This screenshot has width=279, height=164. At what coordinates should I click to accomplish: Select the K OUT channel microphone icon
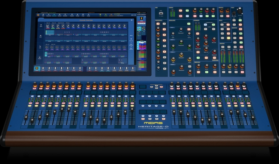click(x=43, y=68)
